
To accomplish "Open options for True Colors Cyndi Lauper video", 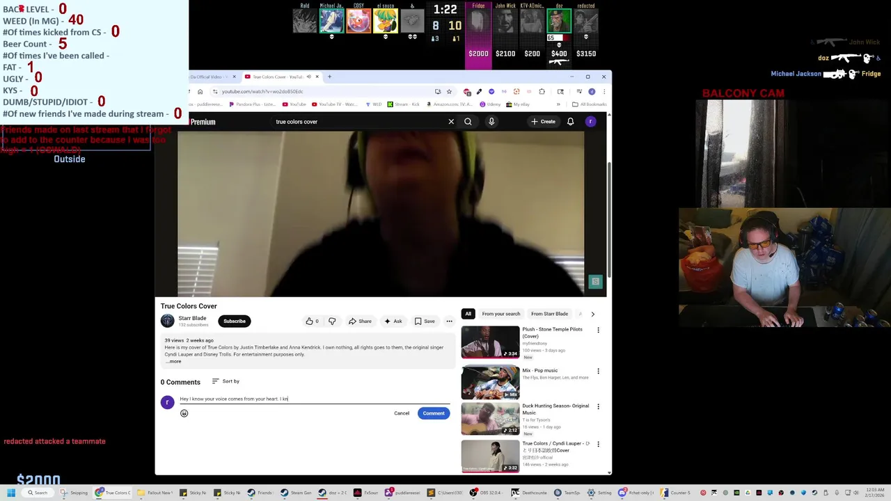I will point(598,444).
